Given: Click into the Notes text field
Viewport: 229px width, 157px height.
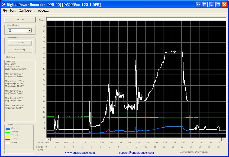Looking at the screenshot, I should (x=136, y=19).
